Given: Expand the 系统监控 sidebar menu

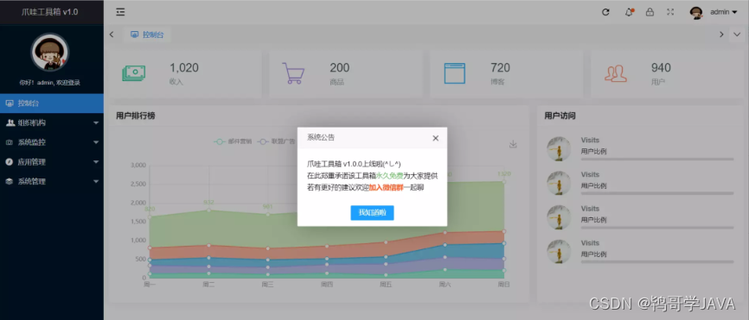Looking at the screenshot, I should coord(52,142).
